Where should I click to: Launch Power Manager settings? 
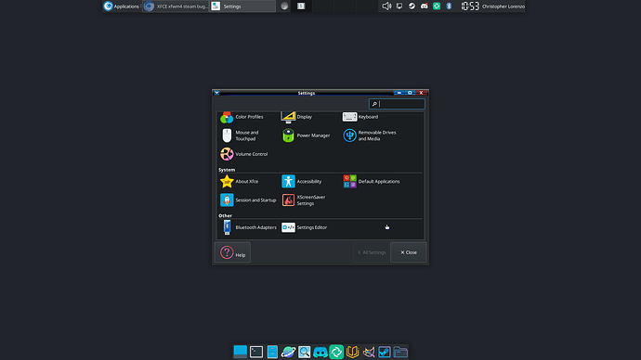click(x=306, y=135)
